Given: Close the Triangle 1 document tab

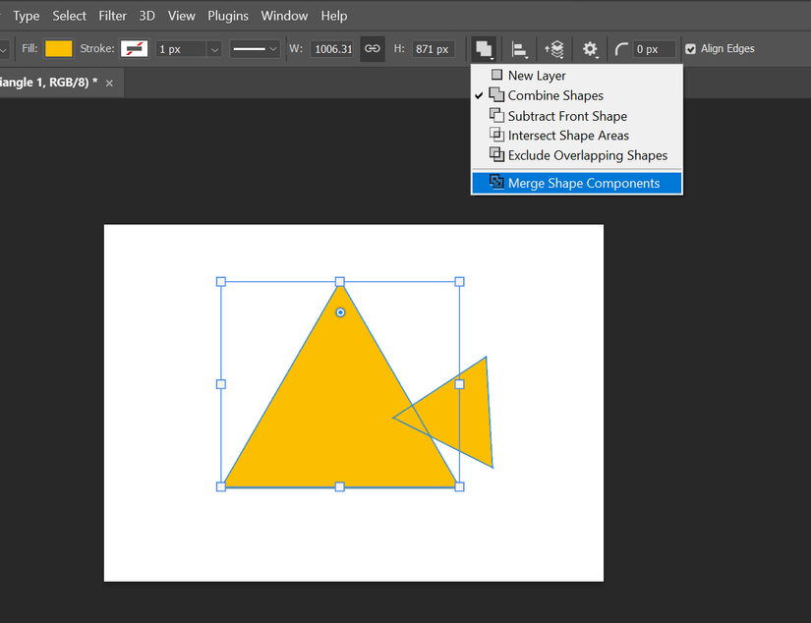Looking at the screenshot, I should 109,83.
